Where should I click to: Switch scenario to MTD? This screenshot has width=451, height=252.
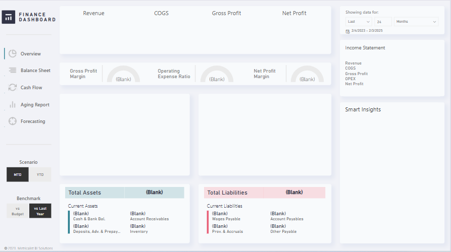[18, 175]
